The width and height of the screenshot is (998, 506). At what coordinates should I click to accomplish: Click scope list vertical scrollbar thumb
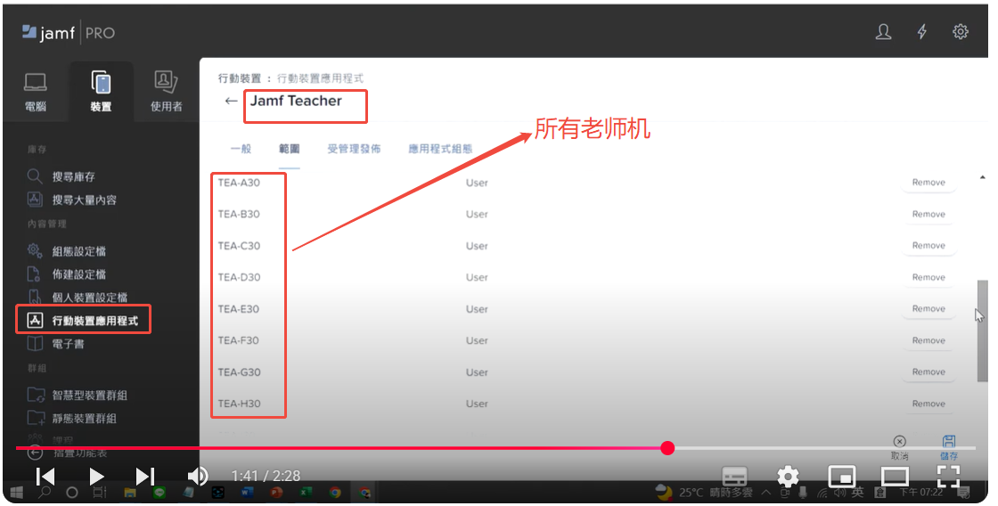coord(982,331)
